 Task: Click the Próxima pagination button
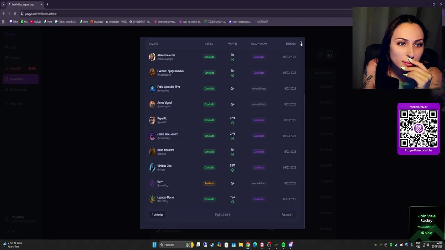288,215
